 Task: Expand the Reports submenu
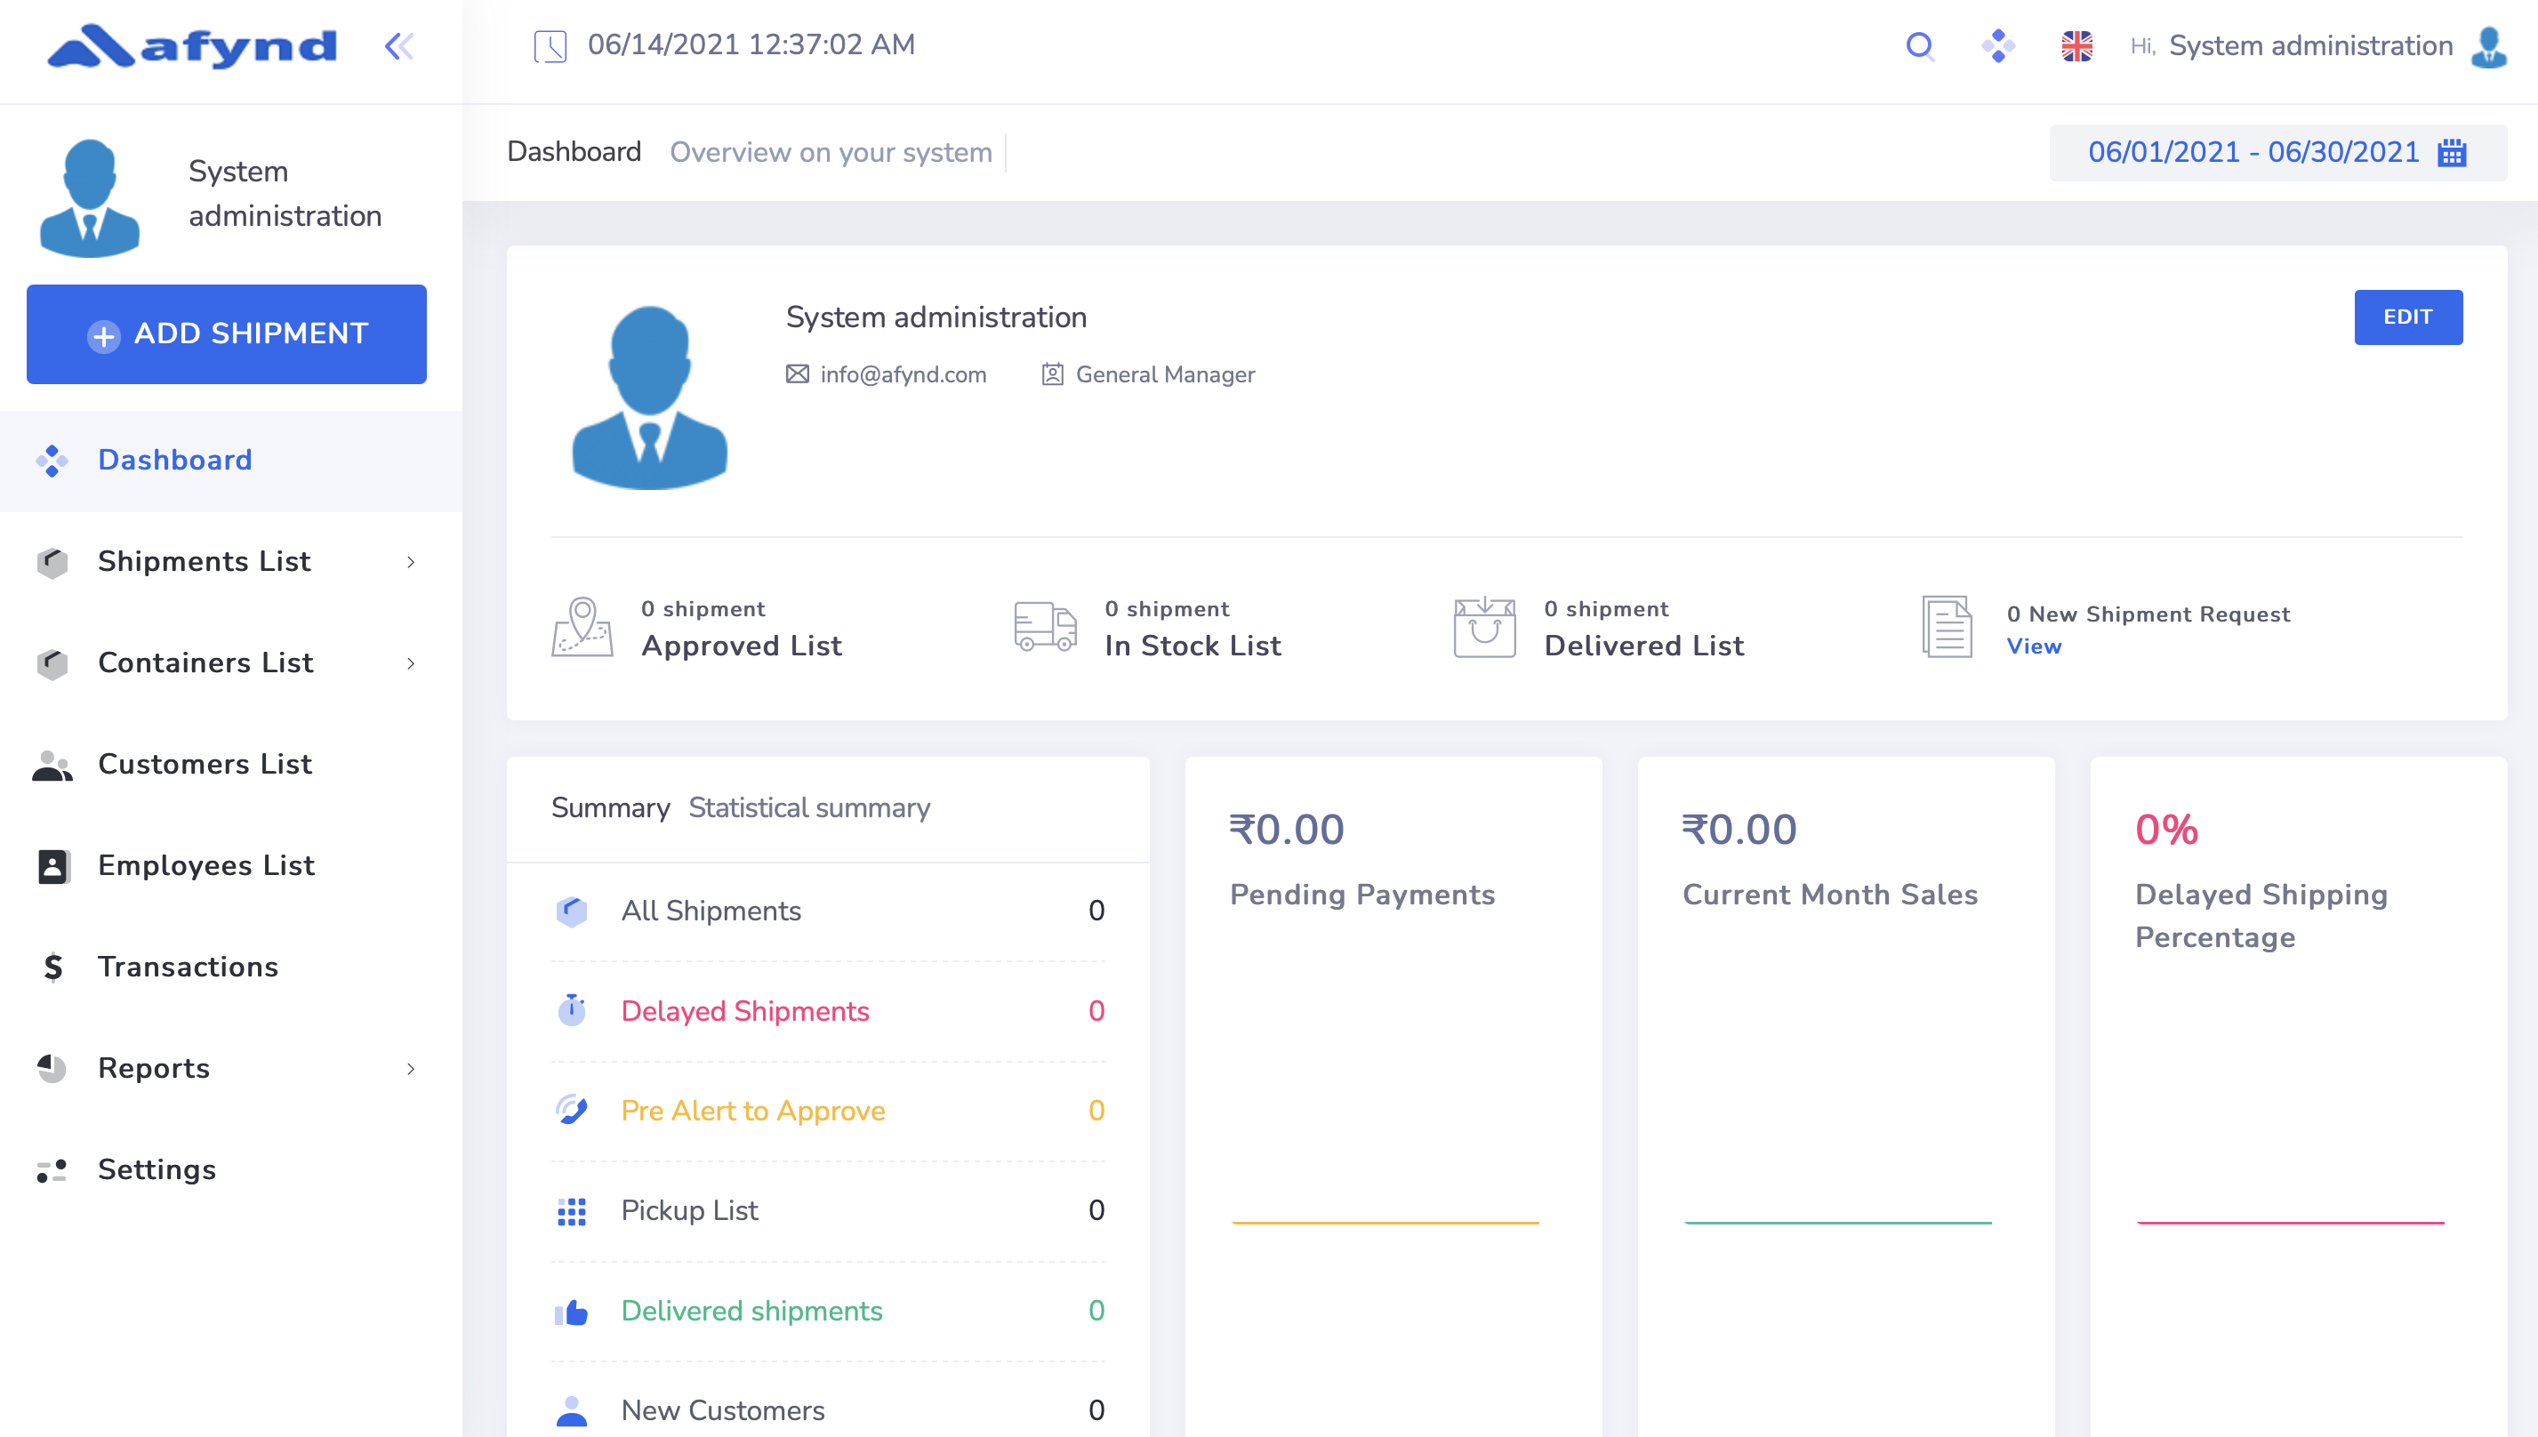click(x=411, y=1069)
